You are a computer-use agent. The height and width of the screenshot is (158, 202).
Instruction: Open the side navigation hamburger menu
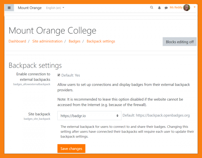tap(9, 8)
